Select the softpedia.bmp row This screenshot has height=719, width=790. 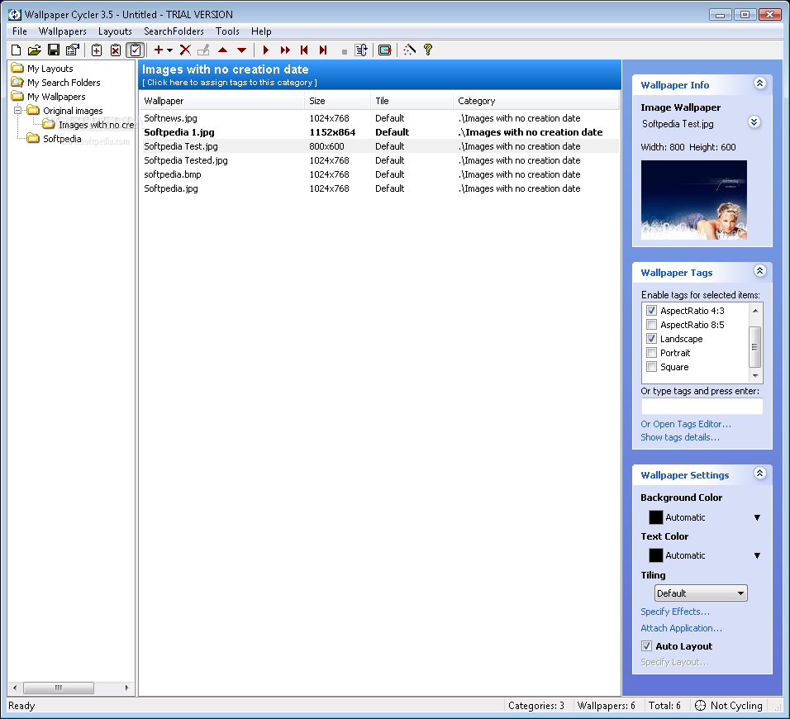pyautogui.click(x=378, y=175)
